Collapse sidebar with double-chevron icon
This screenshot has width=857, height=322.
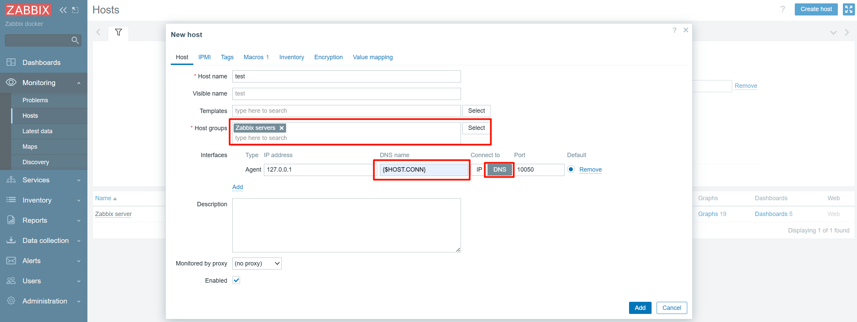pos(63,10)
